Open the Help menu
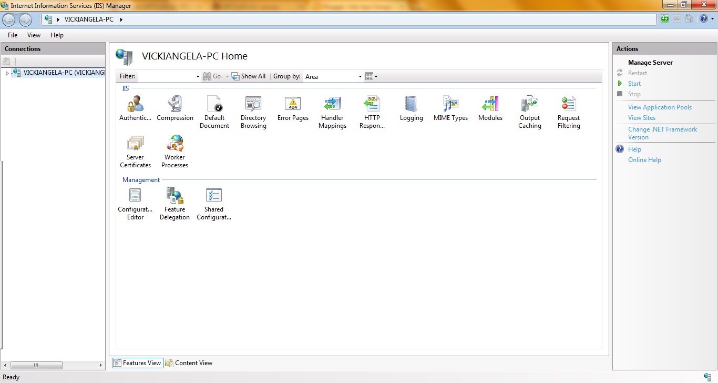Image resolution: width=718 pixels, height=383 pixels. [x=57, y=35]
